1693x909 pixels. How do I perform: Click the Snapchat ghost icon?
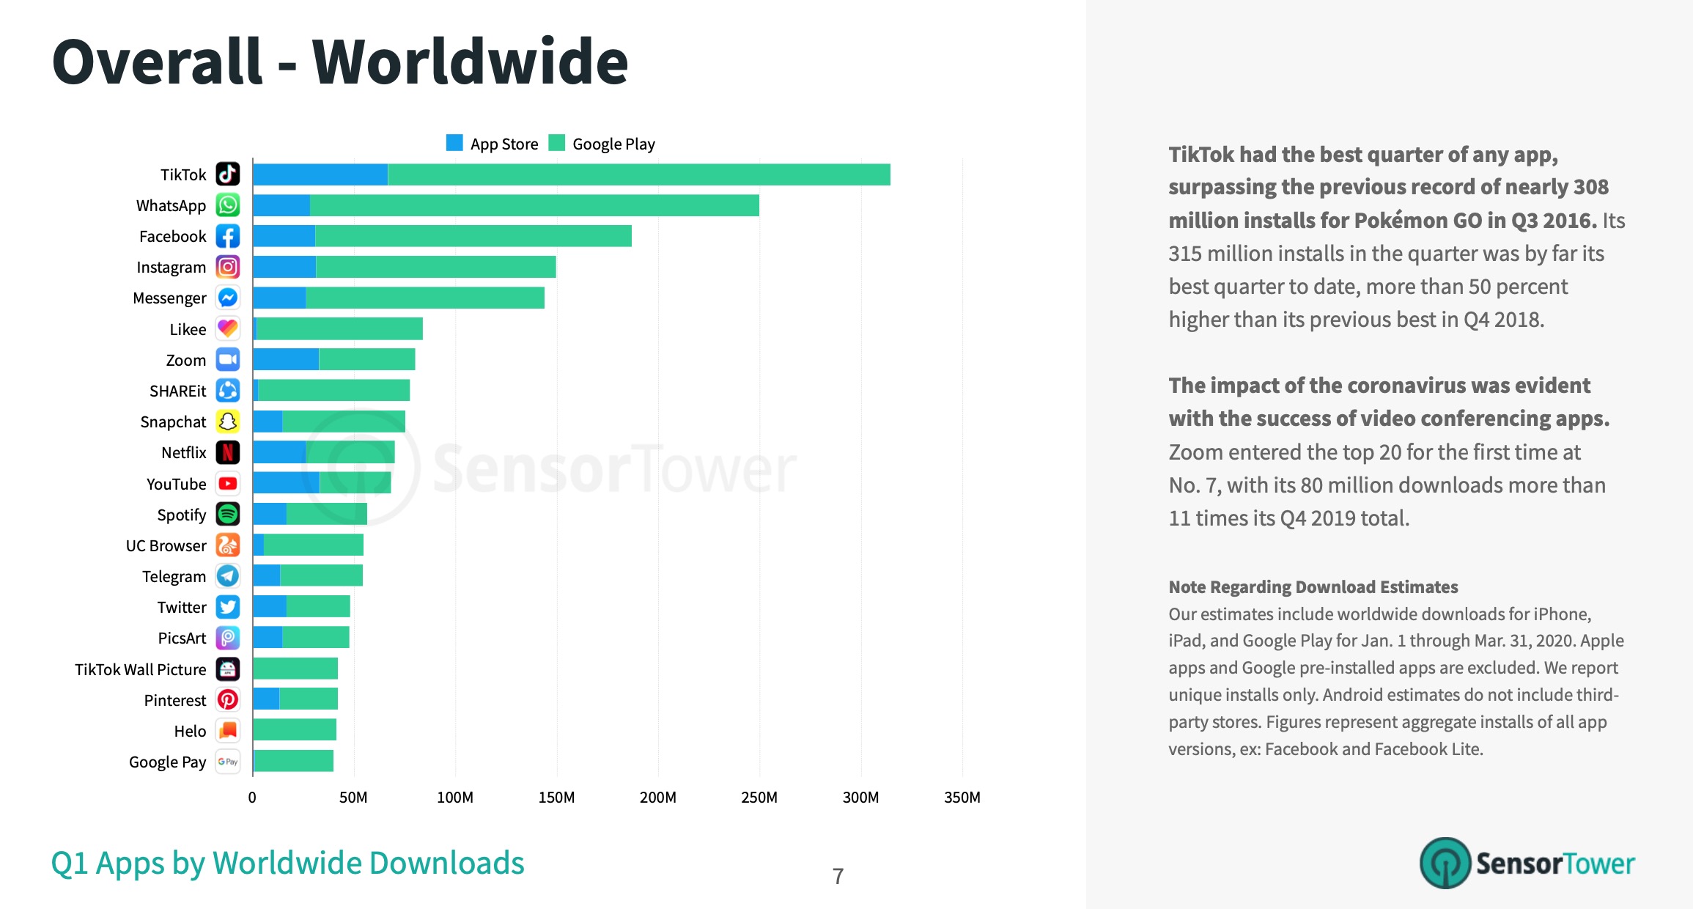click(228, 422)
